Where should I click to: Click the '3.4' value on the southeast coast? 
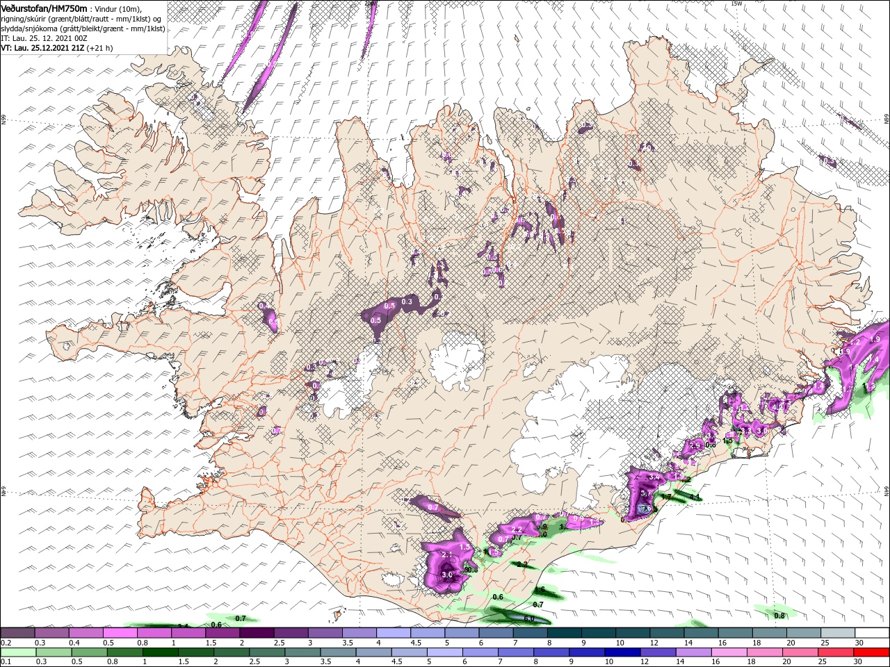654,477
